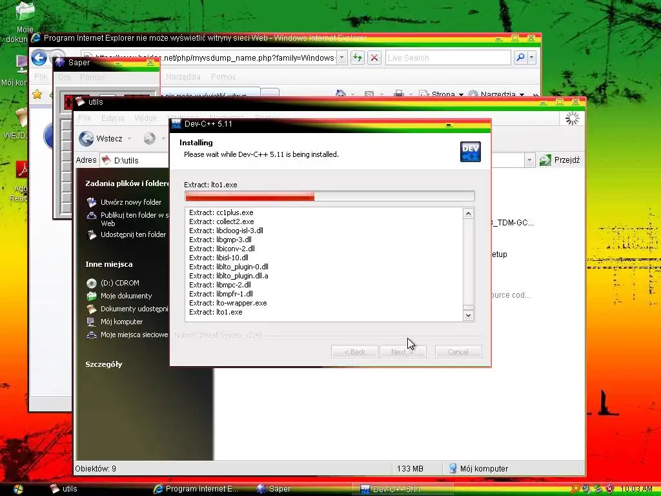
Task: Select 'Extract: liblto_plugin-0.dll' log line
Action: (229, 267)
